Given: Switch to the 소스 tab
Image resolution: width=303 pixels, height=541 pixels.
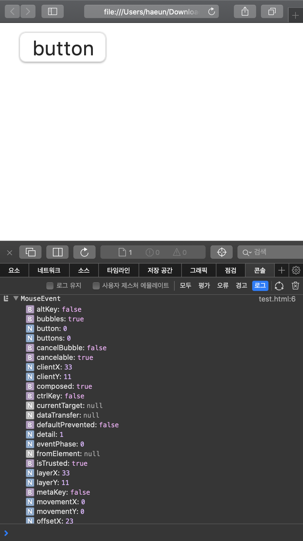Looking at the screenshot, I should pyautogui.click(x=84, y=270).
